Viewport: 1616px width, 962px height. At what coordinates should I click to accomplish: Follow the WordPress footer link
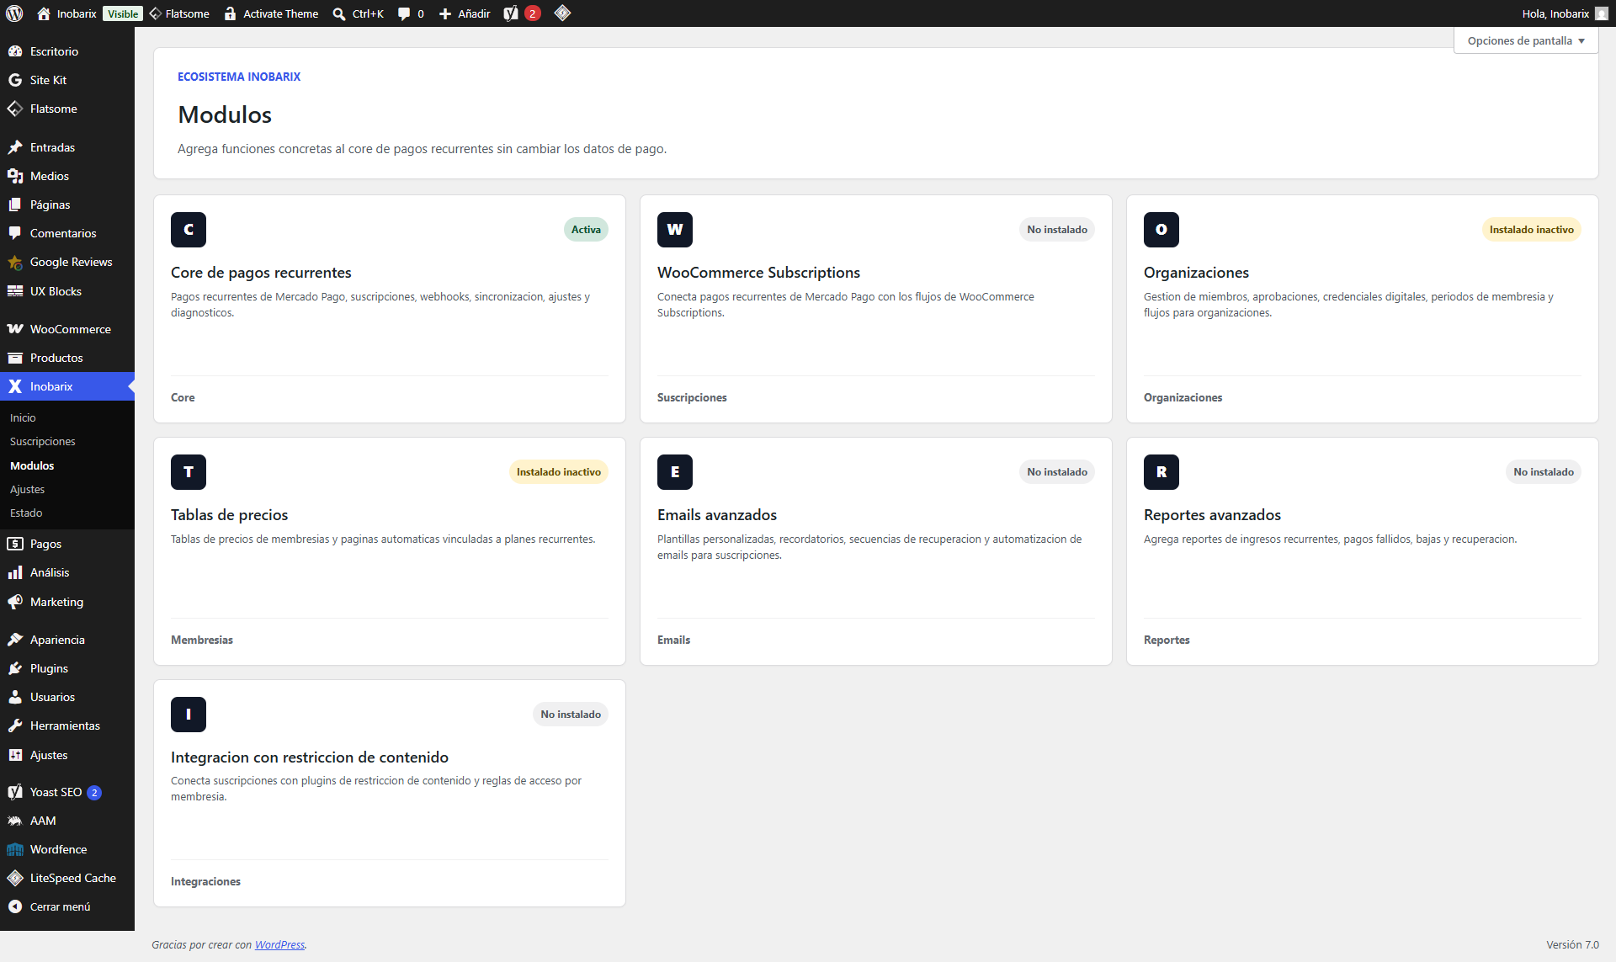coord(279,944)
